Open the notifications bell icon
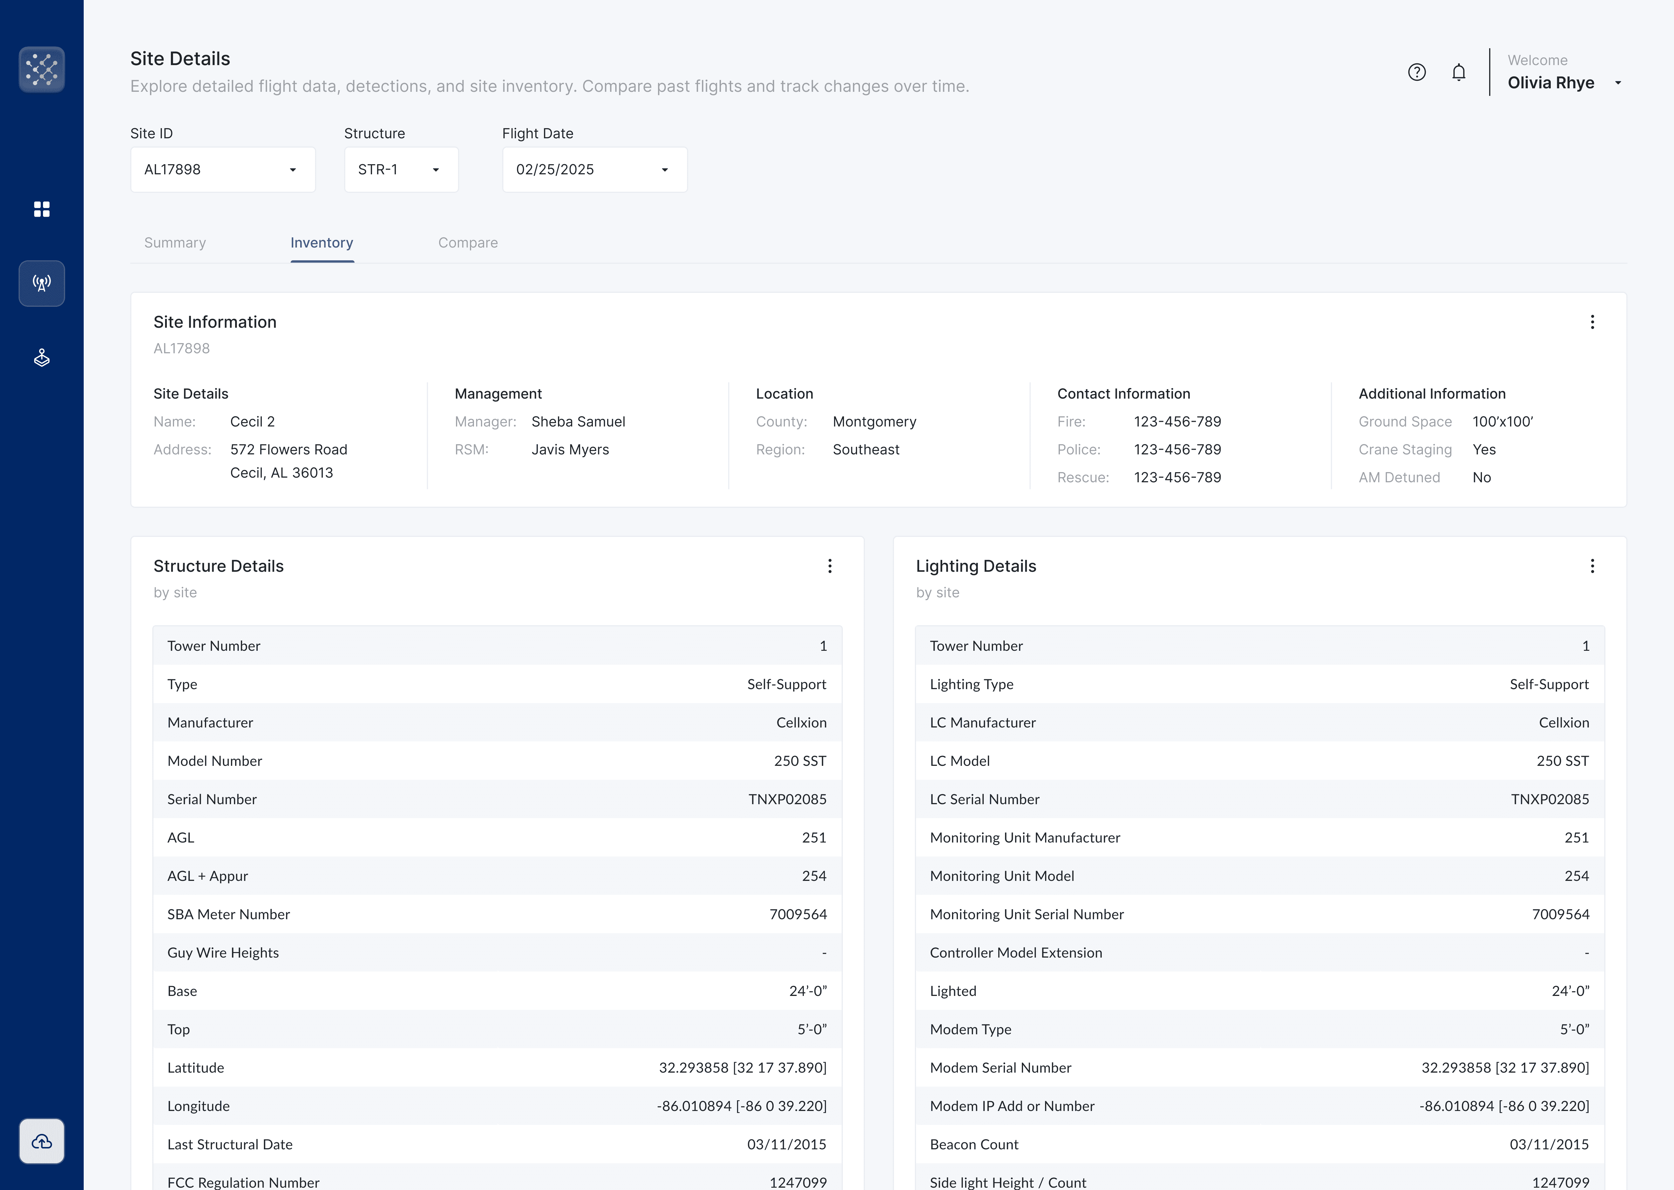This screenshot has width=1674, height=1190. tap(1459, 72)
